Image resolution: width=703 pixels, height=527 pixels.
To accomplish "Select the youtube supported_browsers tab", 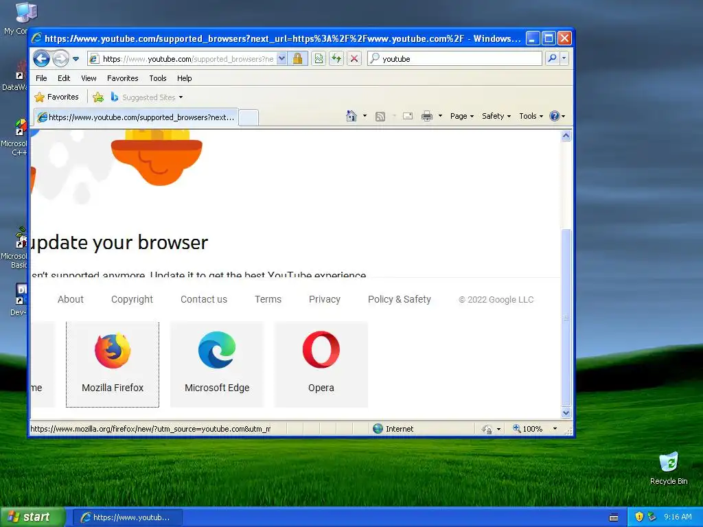I will (137, 117).
